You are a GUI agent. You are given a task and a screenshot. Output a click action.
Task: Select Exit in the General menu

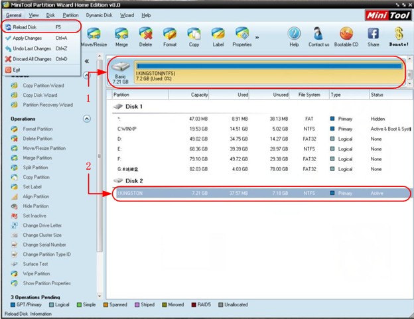pos(41,70)
